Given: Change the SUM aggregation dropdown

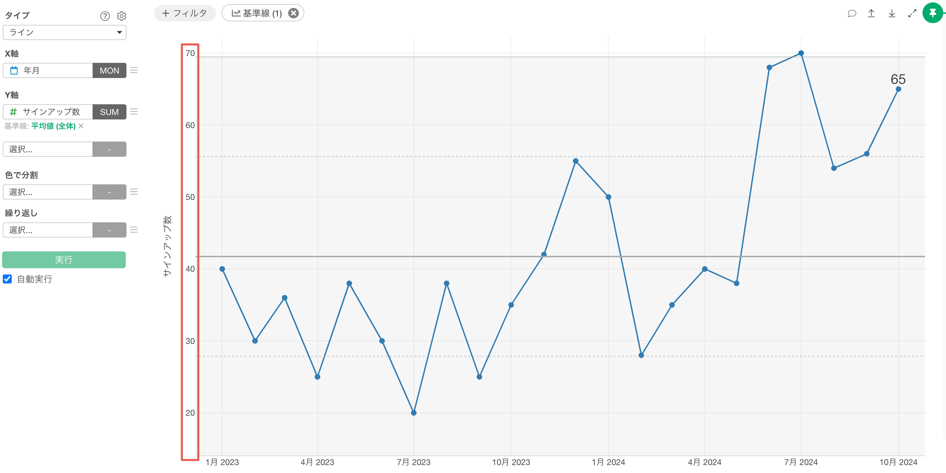Looking at the screenshot, I should point(110,112).
